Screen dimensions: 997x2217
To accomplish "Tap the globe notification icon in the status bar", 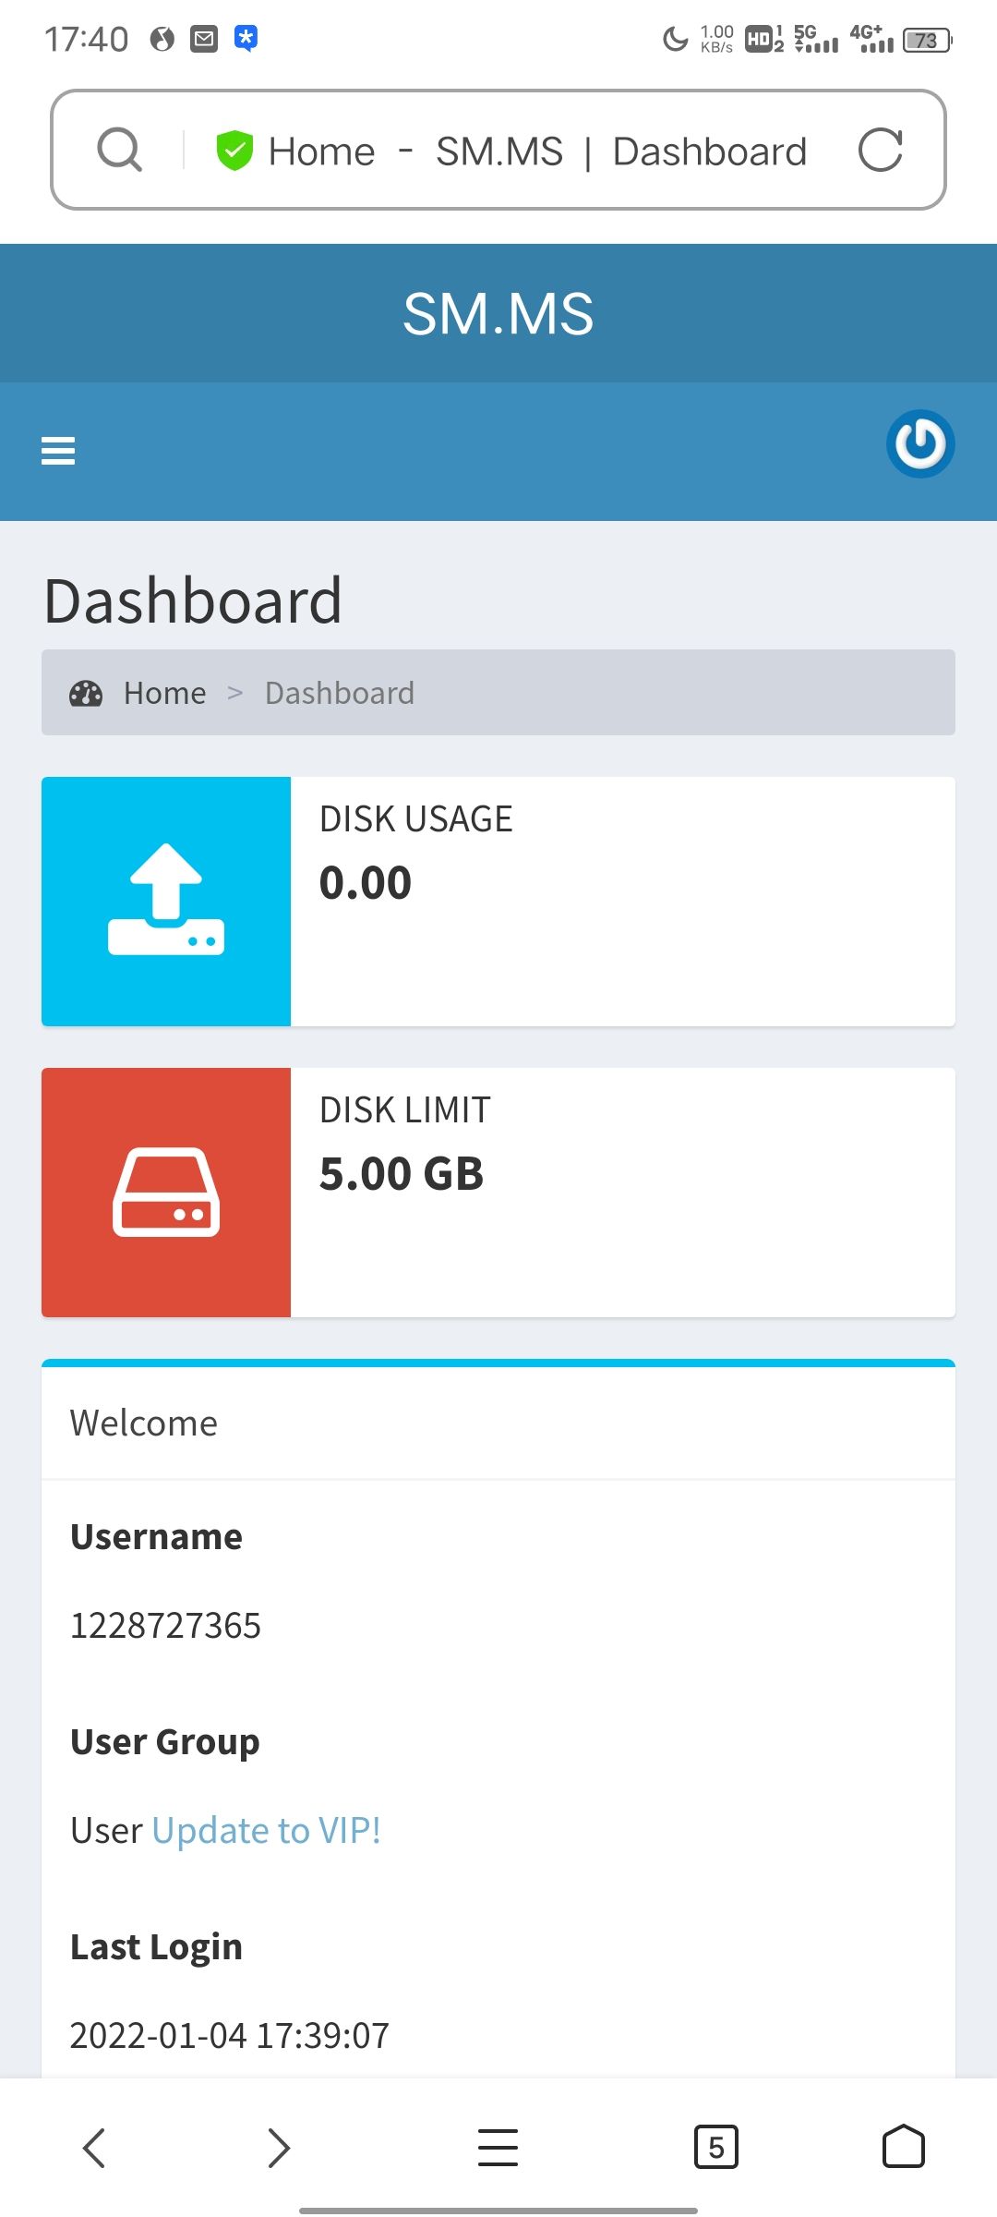I will pos(162,39).
